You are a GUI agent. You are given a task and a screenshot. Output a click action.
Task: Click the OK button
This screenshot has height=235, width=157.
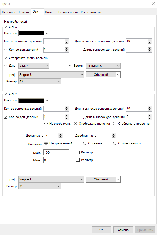pyautogui.click(x=101, y=230)
